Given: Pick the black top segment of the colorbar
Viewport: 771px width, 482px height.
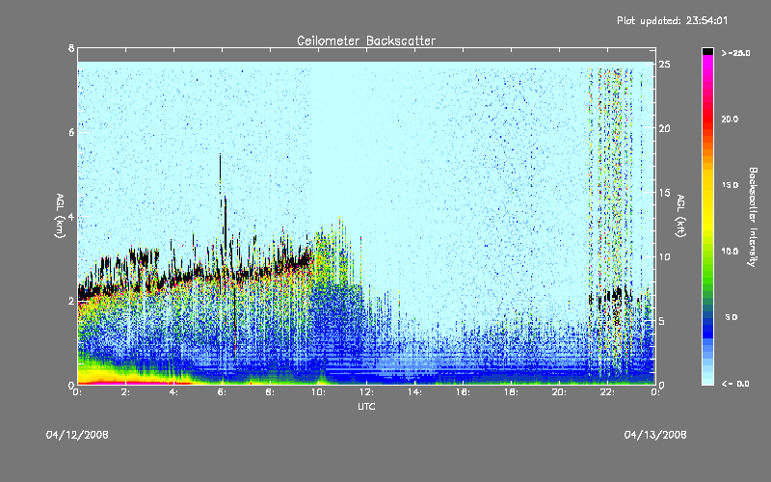Looking at the screenshot, I should (x=707, y=51).
